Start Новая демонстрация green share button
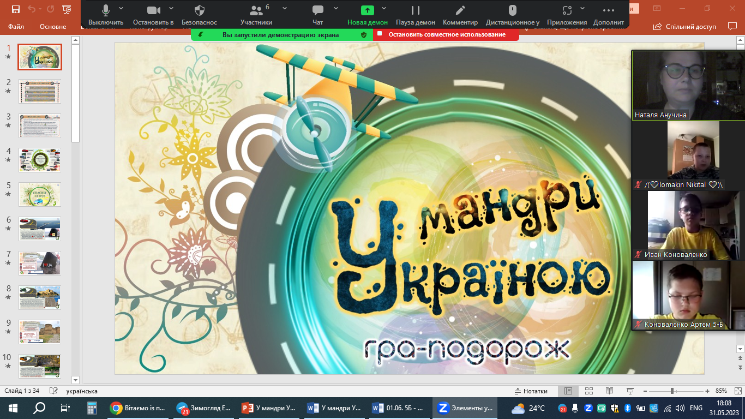This screenshot has width=745, height=419. click(x=368, y=15)
